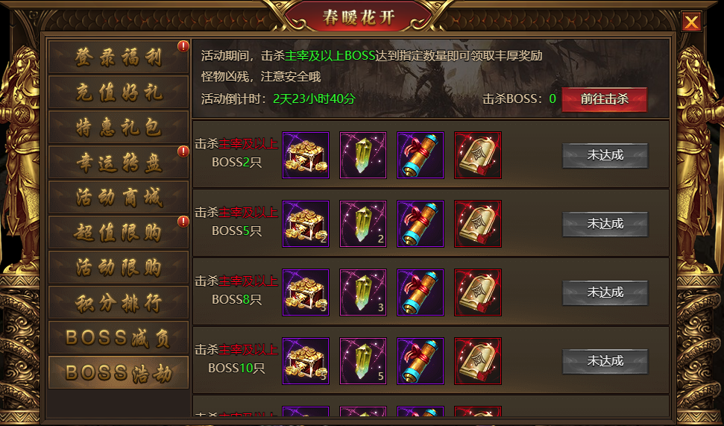This screenshot has width=724, height=426.
Task: Switch to 充值好礼 tab
Action: pos(119,92)
